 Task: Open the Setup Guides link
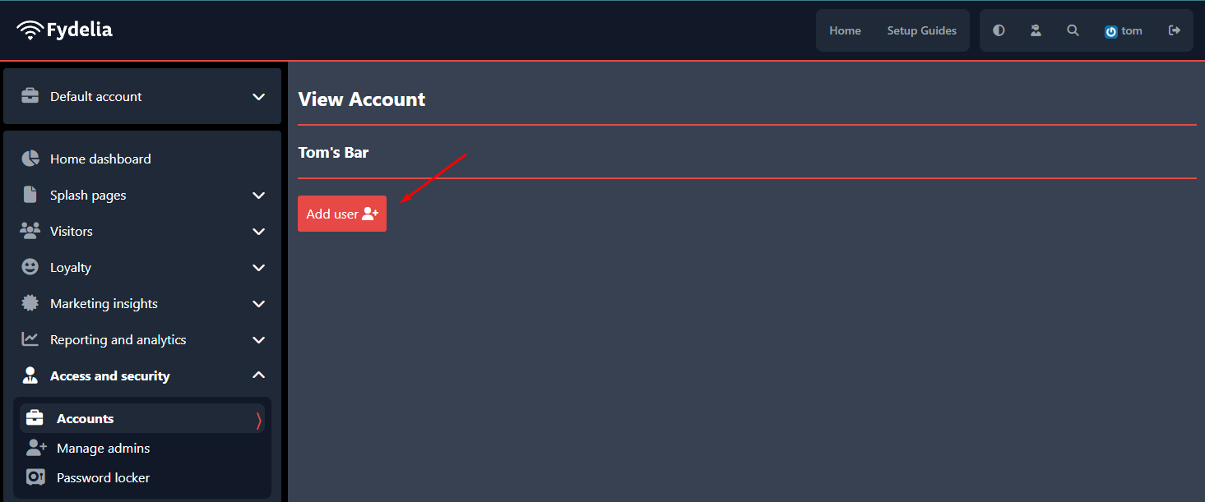pyautogui.click(x=921, y=30)
